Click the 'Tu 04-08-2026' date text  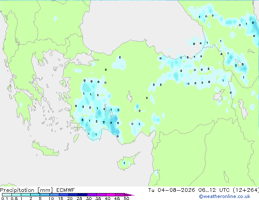pos(172,190)
